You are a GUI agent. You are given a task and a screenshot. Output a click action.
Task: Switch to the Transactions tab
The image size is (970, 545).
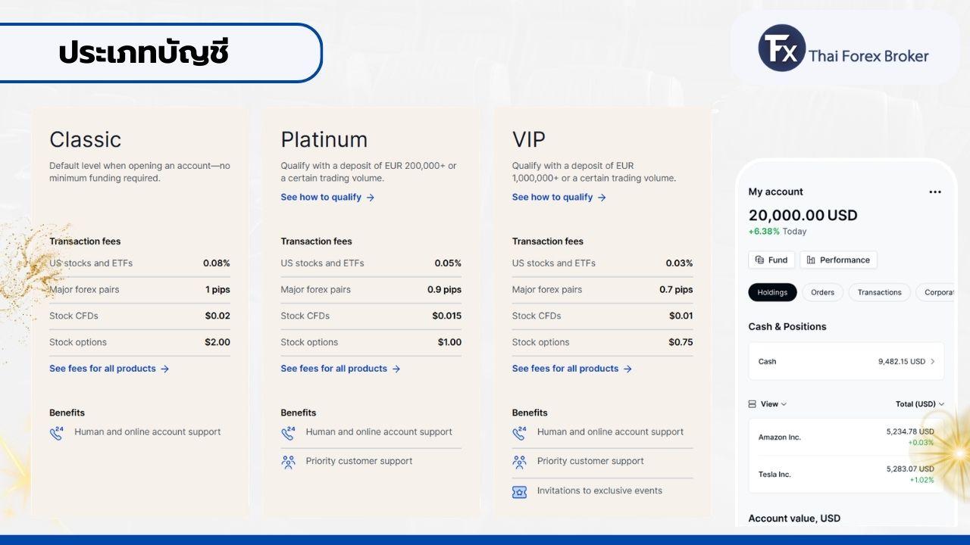(x=879, y=292)
